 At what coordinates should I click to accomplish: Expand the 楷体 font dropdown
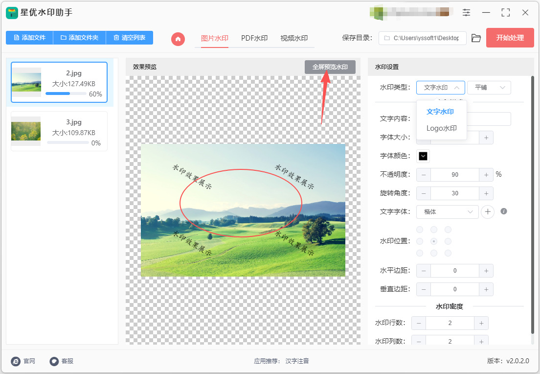tap(448, 211)
